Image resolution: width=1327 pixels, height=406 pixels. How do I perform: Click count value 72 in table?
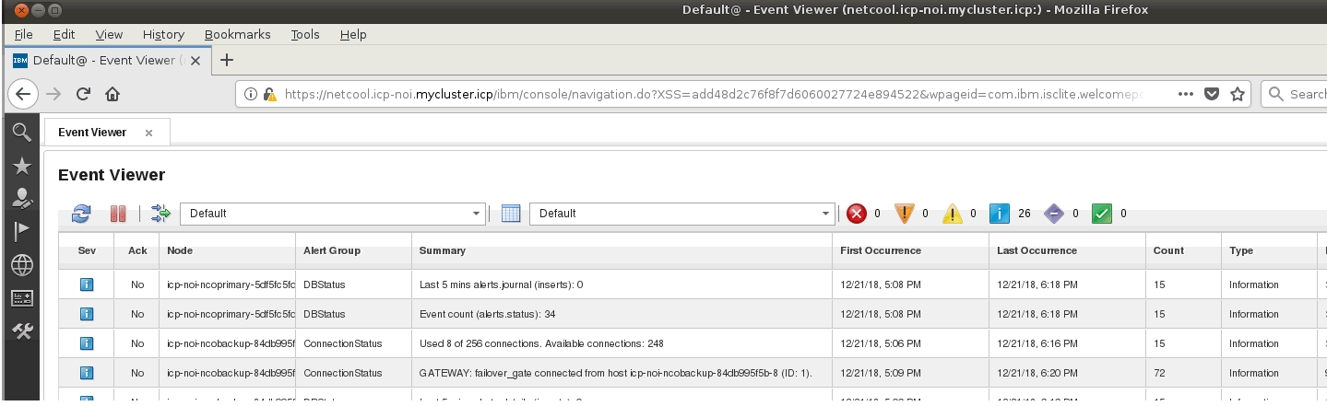(1159, 373)
